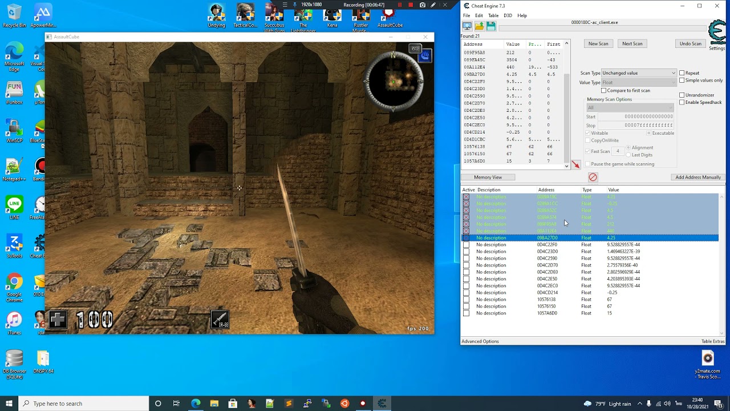The width and height of the screenshot is (730, 411).
Task: Select the y2mate.com file on desktop
Action: (708, 365)
